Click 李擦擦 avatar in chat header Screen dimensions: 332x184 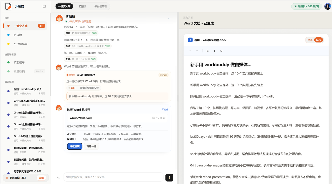(59, 18)
